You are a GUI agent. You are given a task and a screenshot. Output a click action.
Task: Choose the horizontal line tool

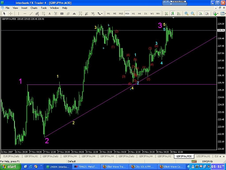(x=25, y=13)
